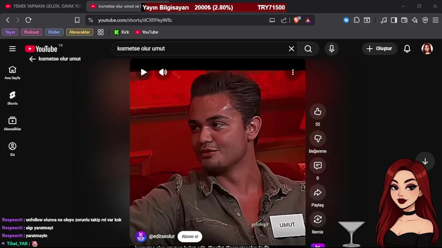442x248 pixels.
Task: Install app icon in the address bar
Action: click(272, 20)
